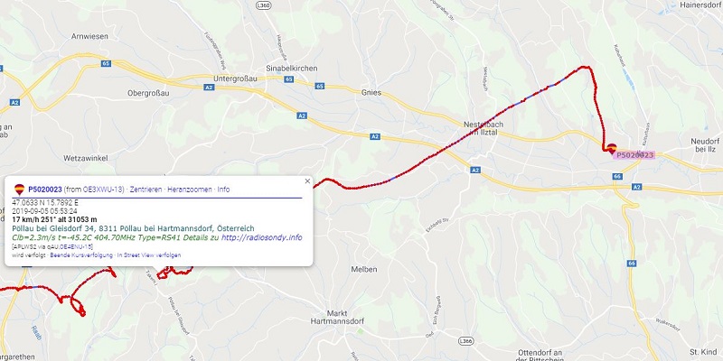Click the Sinabelkirchen town label
The width and height of the screenshot is (723, 361).
[291, 69]
